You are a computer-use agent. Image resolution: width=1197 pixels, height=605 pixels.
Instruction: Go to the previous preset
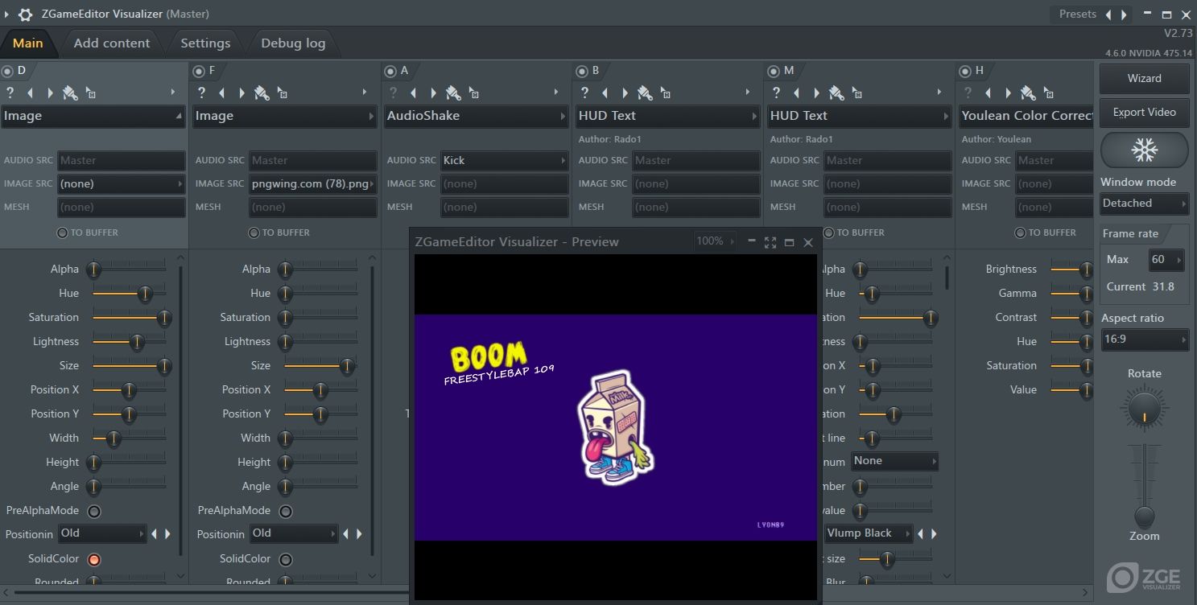click(x=1108, y=14)
